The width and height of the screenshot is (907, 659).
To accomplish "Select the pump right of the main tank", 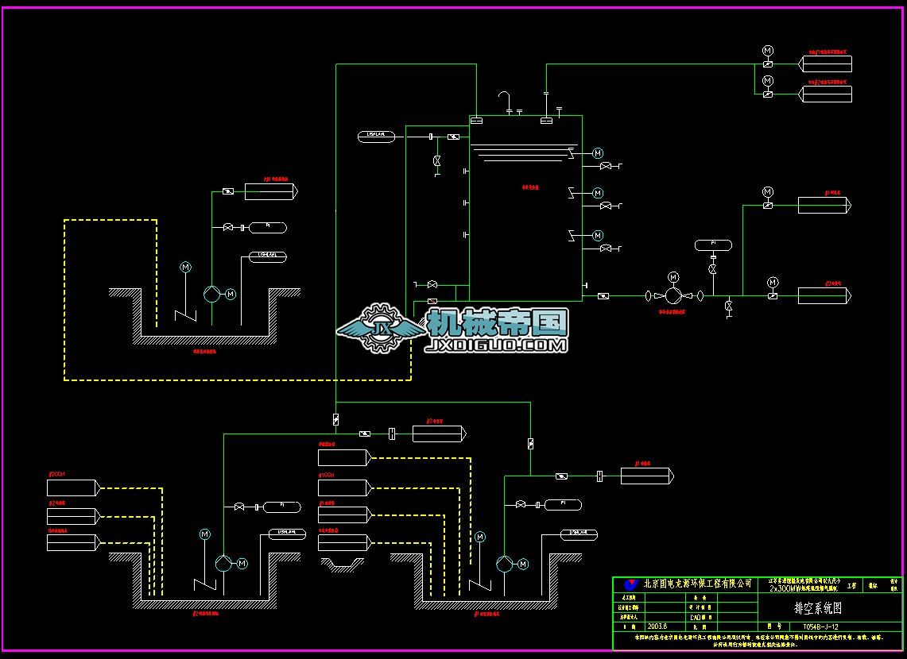I will click(673, 295).
